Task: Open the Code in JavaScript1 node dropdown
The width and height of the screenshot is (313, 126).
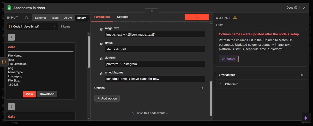Action: (x=33, y=26)
